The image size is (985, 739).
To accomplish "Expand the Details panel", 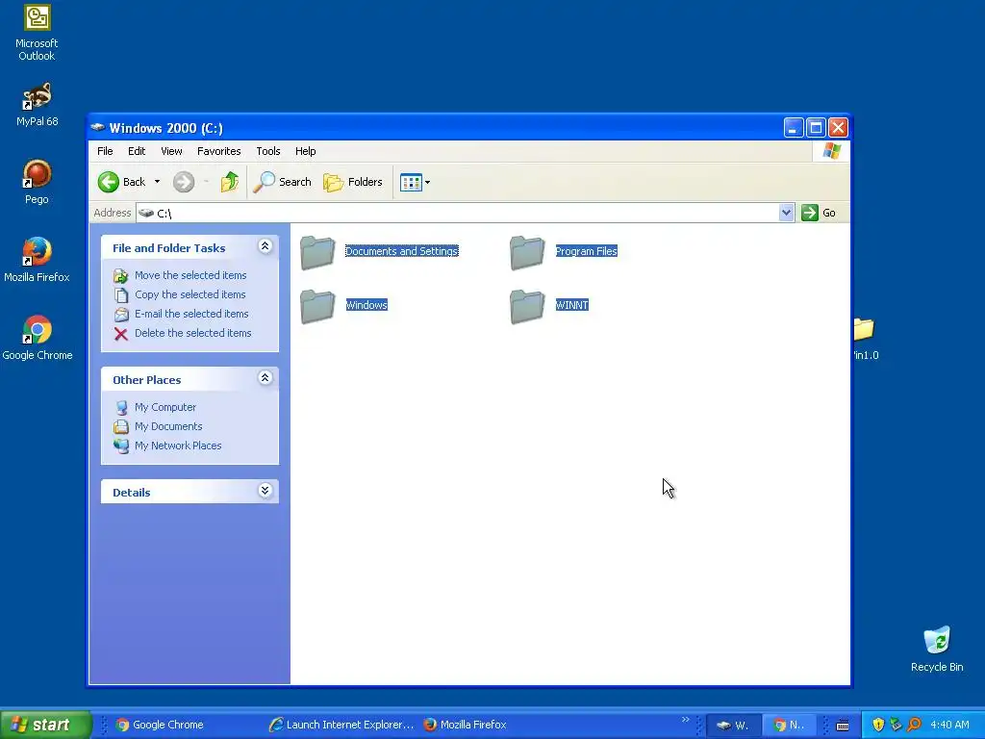I will [265, 491].
